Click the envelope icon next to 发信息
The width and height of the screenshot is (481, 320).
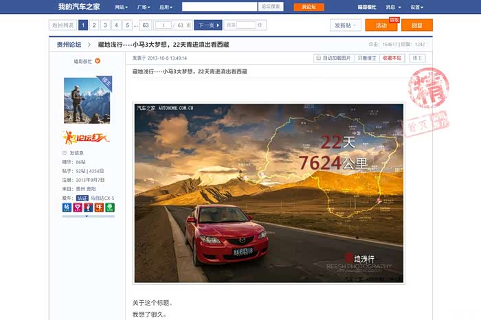pyautogui.click(x=65, y=152)
